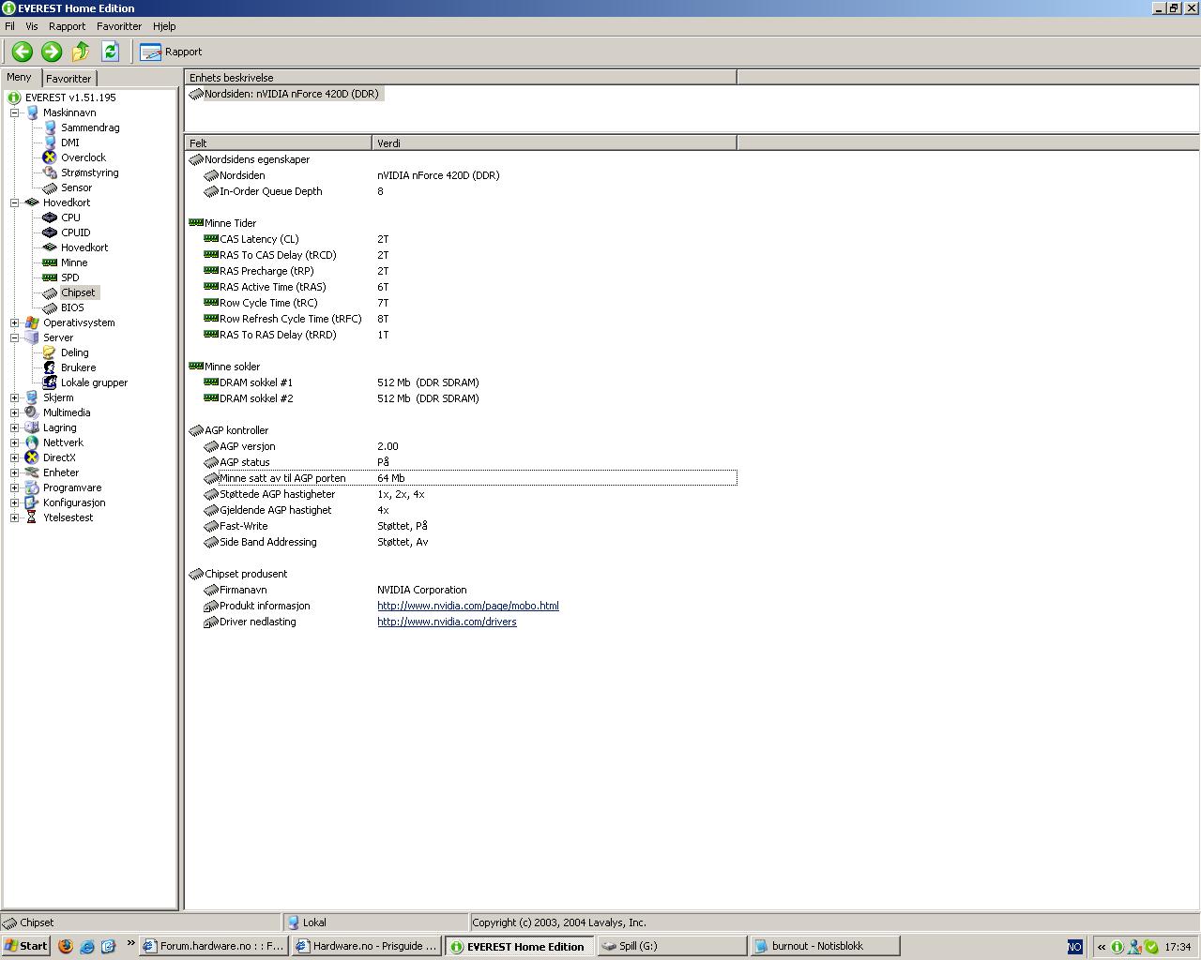Collapse the Maskinnavn tree node
The height and width of the screenshot is (960, 1201).
pos(15,112)
